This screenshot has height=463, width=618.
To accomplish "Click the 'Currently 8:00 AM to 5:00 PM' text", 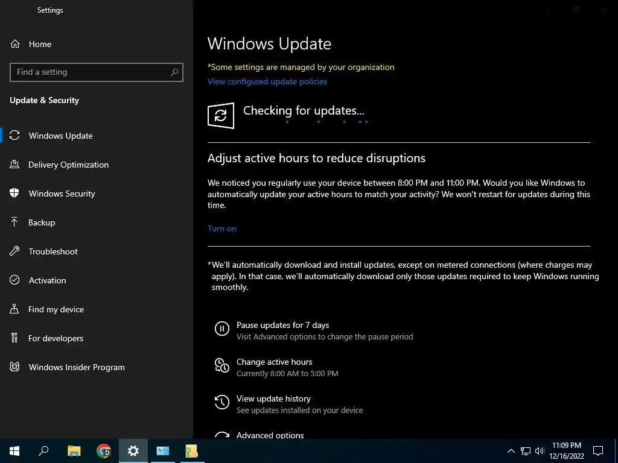I will point(287,373).
